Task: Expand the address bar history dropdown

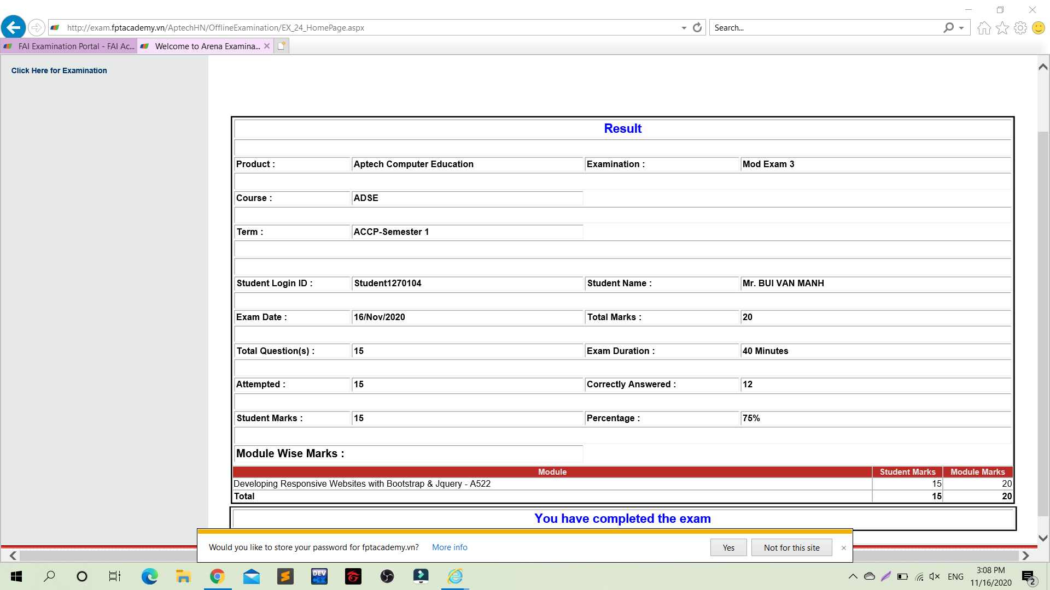Action: (684, 28)
